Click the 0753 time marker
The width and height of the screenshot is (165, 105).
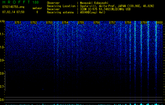49,23
